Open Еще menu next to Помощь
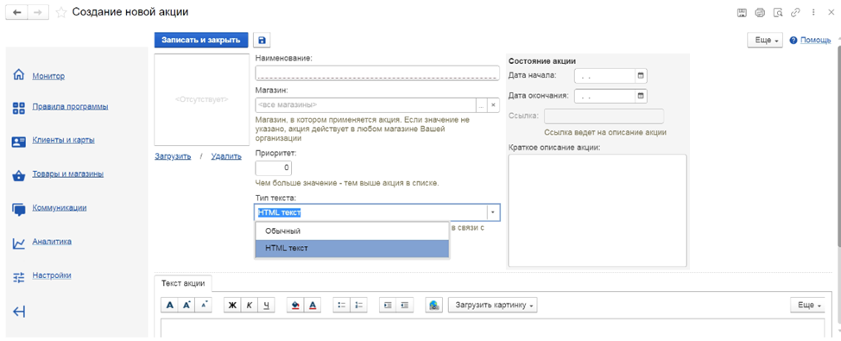The width and height of the screenshot is (841, 341). point(765,41)
